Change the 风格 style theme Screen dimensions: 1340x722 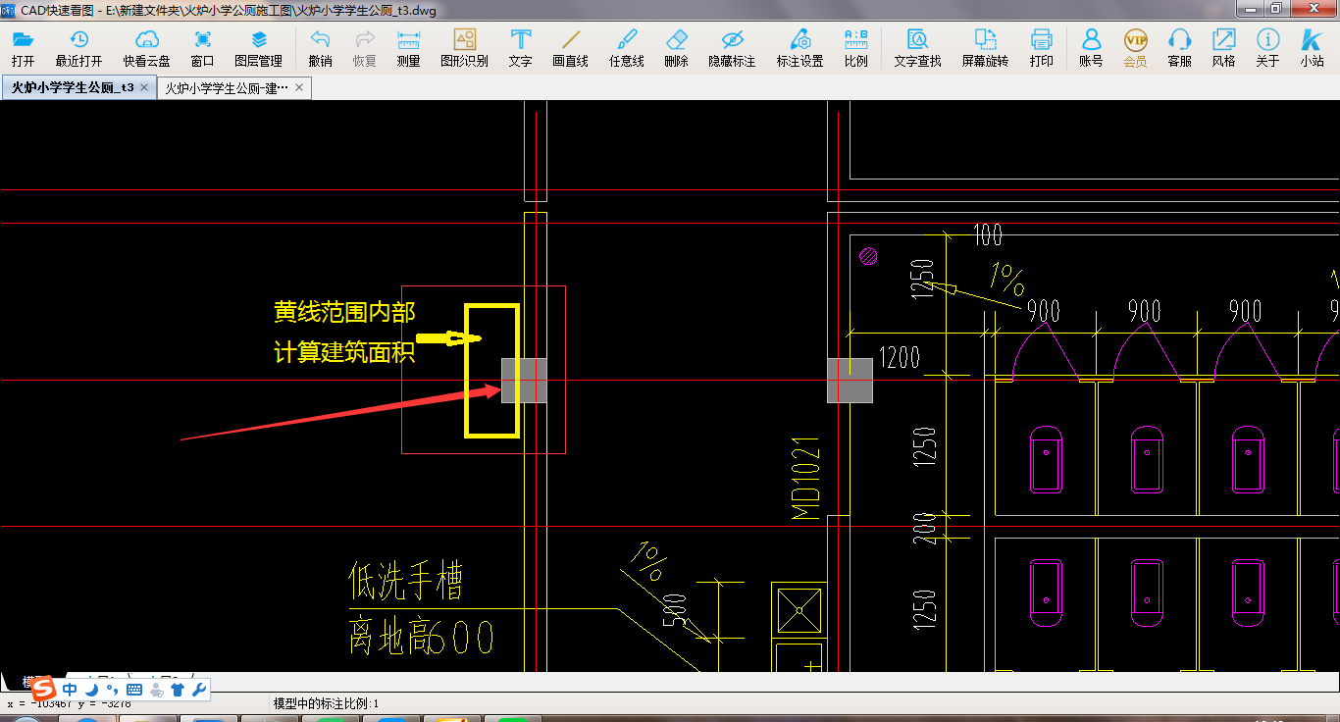click(x=1223, y=48)
